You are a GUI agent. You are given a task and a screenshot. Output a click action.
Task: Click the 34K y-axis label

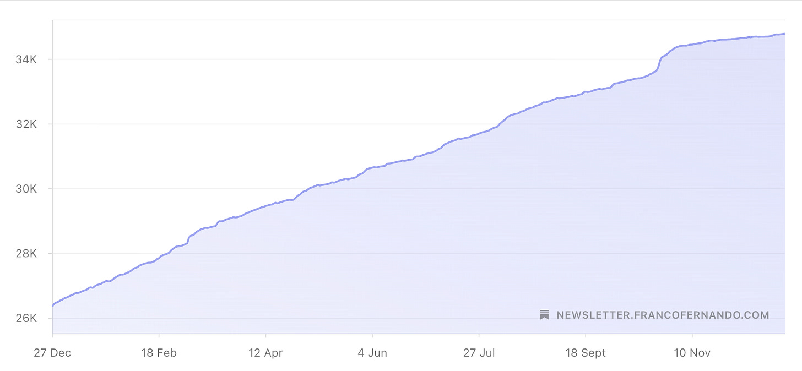click(26, 59)
